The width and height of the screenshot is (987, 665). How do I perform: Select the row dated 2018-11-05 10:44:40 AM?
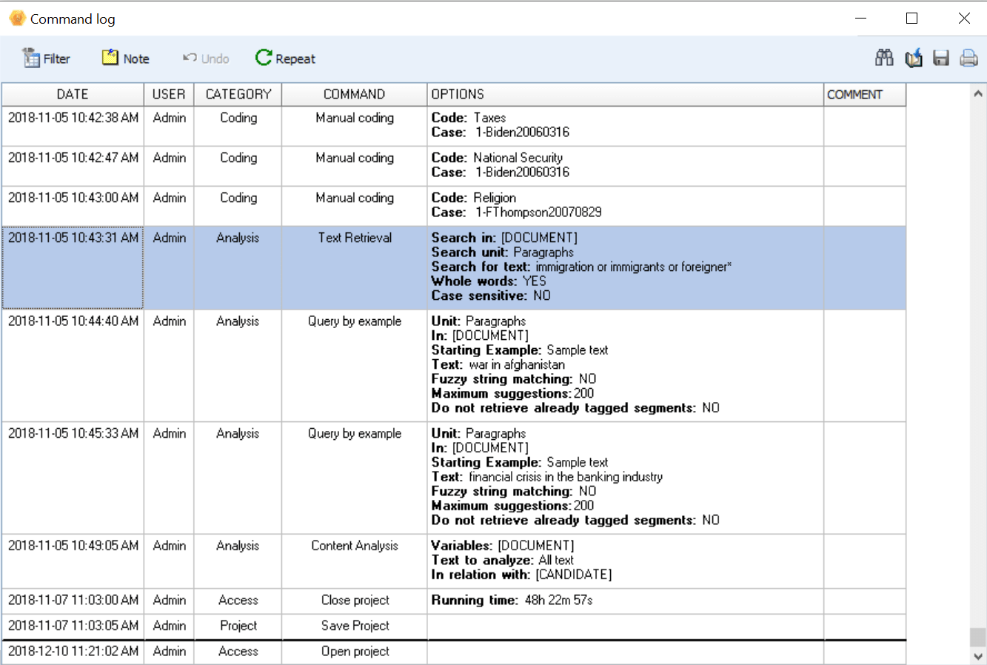pyautogui.click(x=453, y=366)
